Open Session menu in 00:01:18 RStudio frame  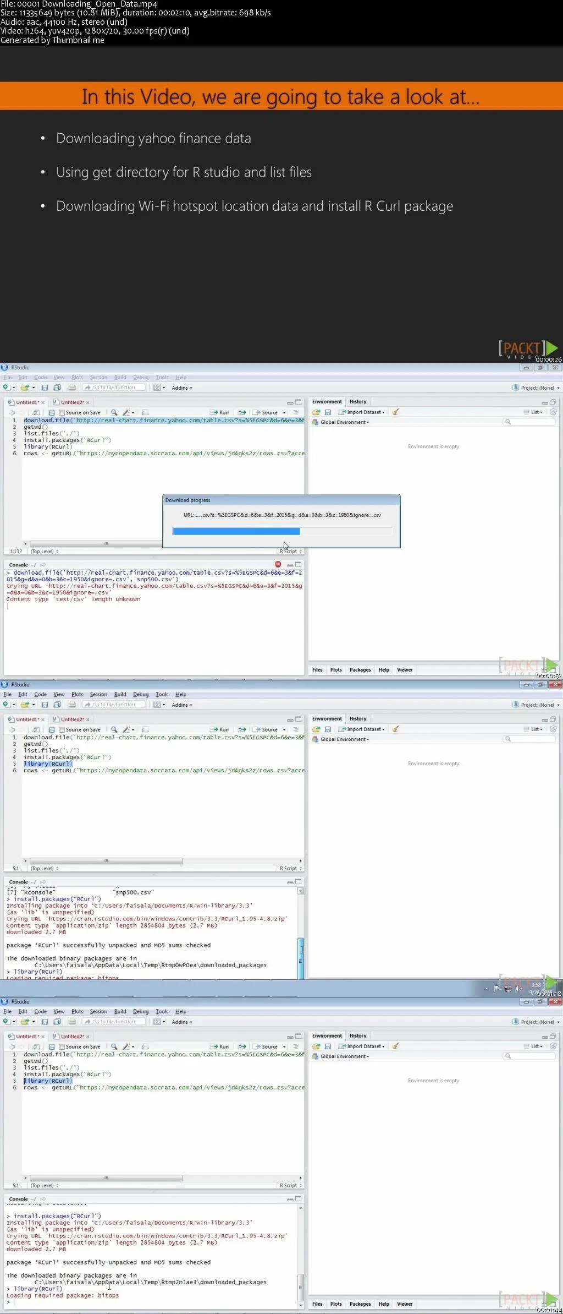pyautogui.click(x=98, y=694)
